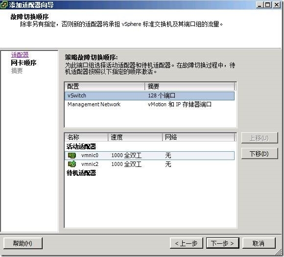Click the 网络 column header
Viewport: 284px width, 257px height.
(198, 137)
